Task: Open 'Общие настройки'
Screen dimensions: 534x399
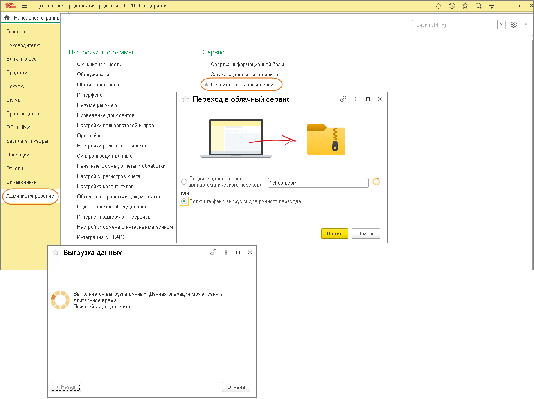Action: 98,84
